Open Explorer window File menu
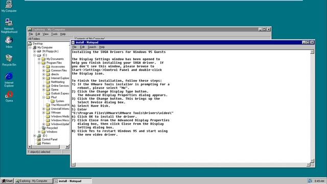The height and width of the screenshot is (184, 327). point(31,34)
